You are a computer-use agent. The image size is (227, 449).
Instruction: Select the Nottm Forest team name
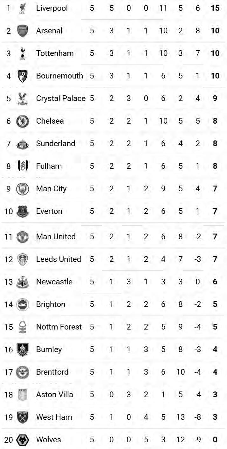[59, 327]
